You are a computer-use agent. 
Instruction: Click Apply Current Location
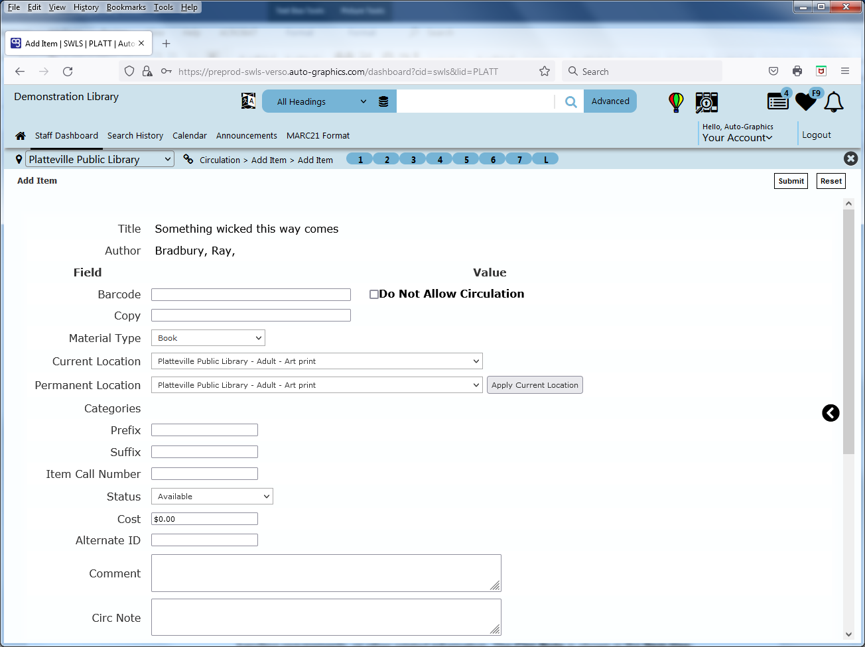coord(535,385)
